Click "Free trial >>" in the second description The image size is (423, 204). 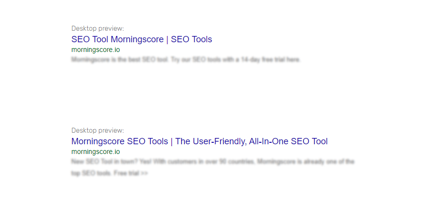pos(130,173)
